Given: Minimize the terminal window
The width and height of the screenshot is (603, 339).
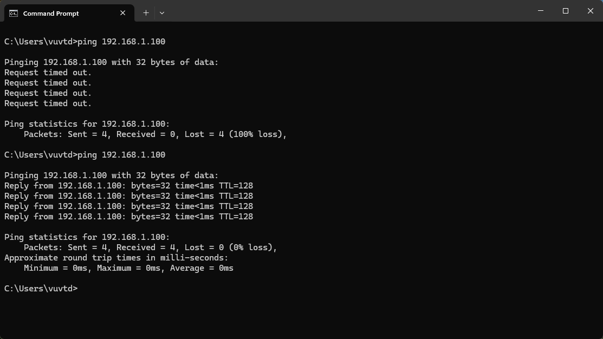Looking at the screenshot, I should pos(541,11).
